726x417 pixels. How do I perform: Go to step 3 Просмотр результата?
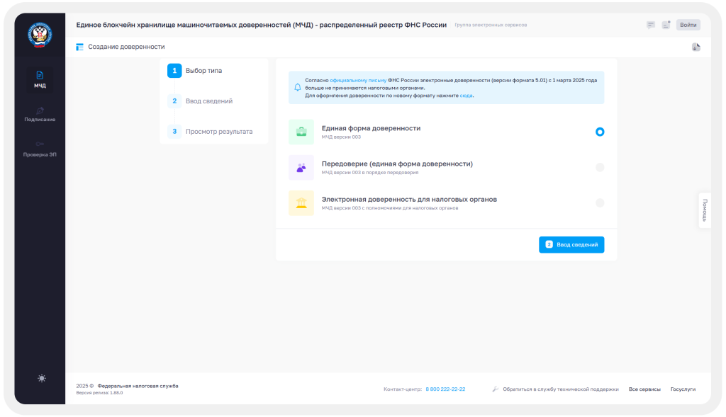(218, 131)
